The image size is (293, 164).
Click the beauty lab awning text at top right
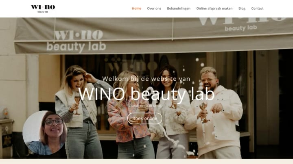click(241, 28)
